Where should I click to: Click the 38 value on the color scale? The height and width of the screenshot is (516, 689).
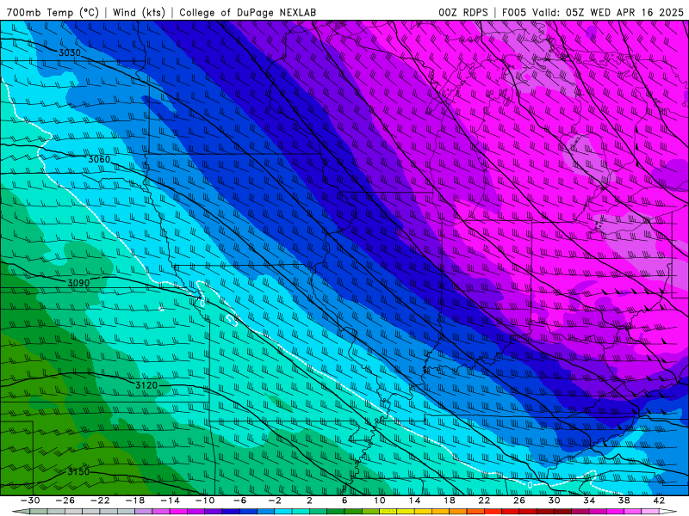click(x=624, y=501)
